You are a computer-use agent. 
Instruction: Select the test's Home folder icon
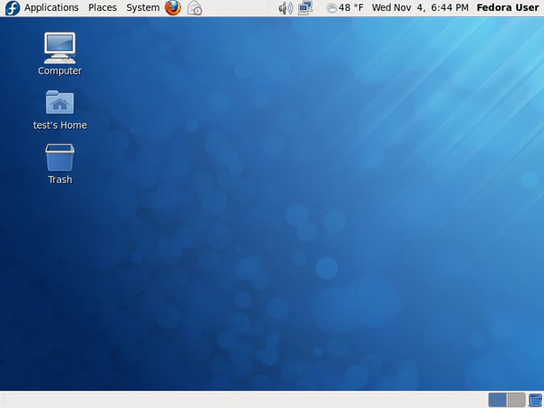click(x=60, y=102)
